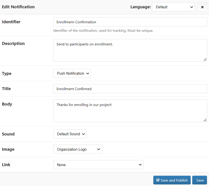
Task: Open the Link dropdown set to None
Action: [98, 165]
